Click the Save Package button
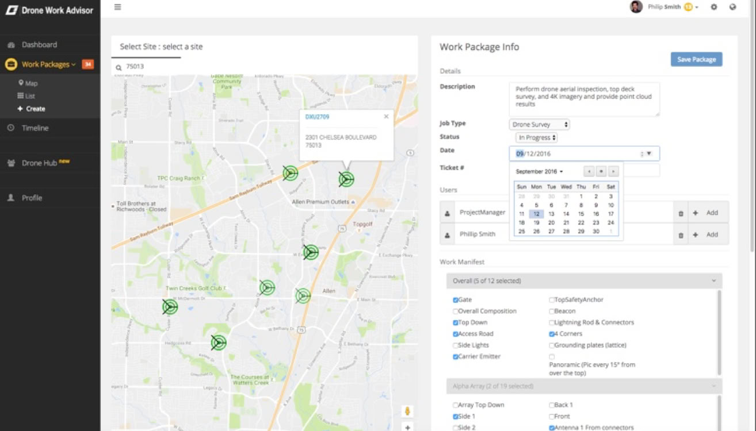756x431 pixels. click(x=696, y=60)
